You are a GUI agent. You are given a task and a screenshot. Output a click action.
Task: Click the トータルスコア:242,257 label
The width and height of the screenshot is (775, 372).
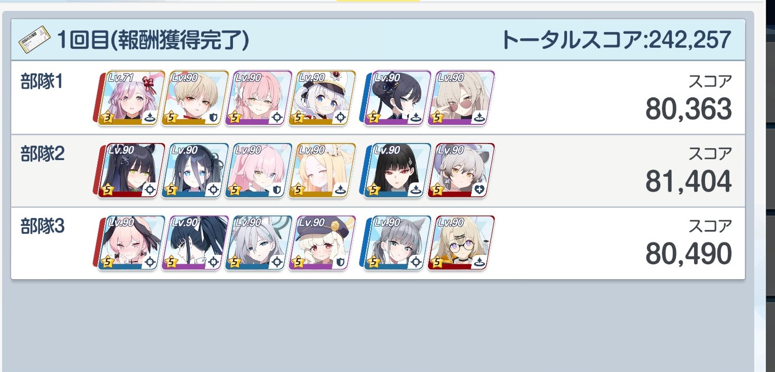[616, 40]
